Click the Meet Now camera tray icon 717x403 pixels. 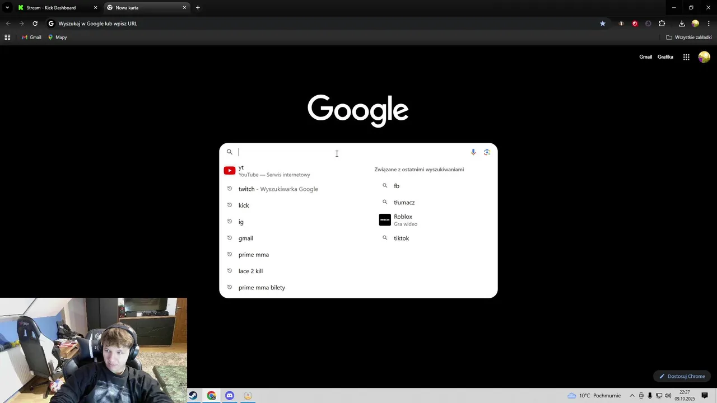(641, 396)
